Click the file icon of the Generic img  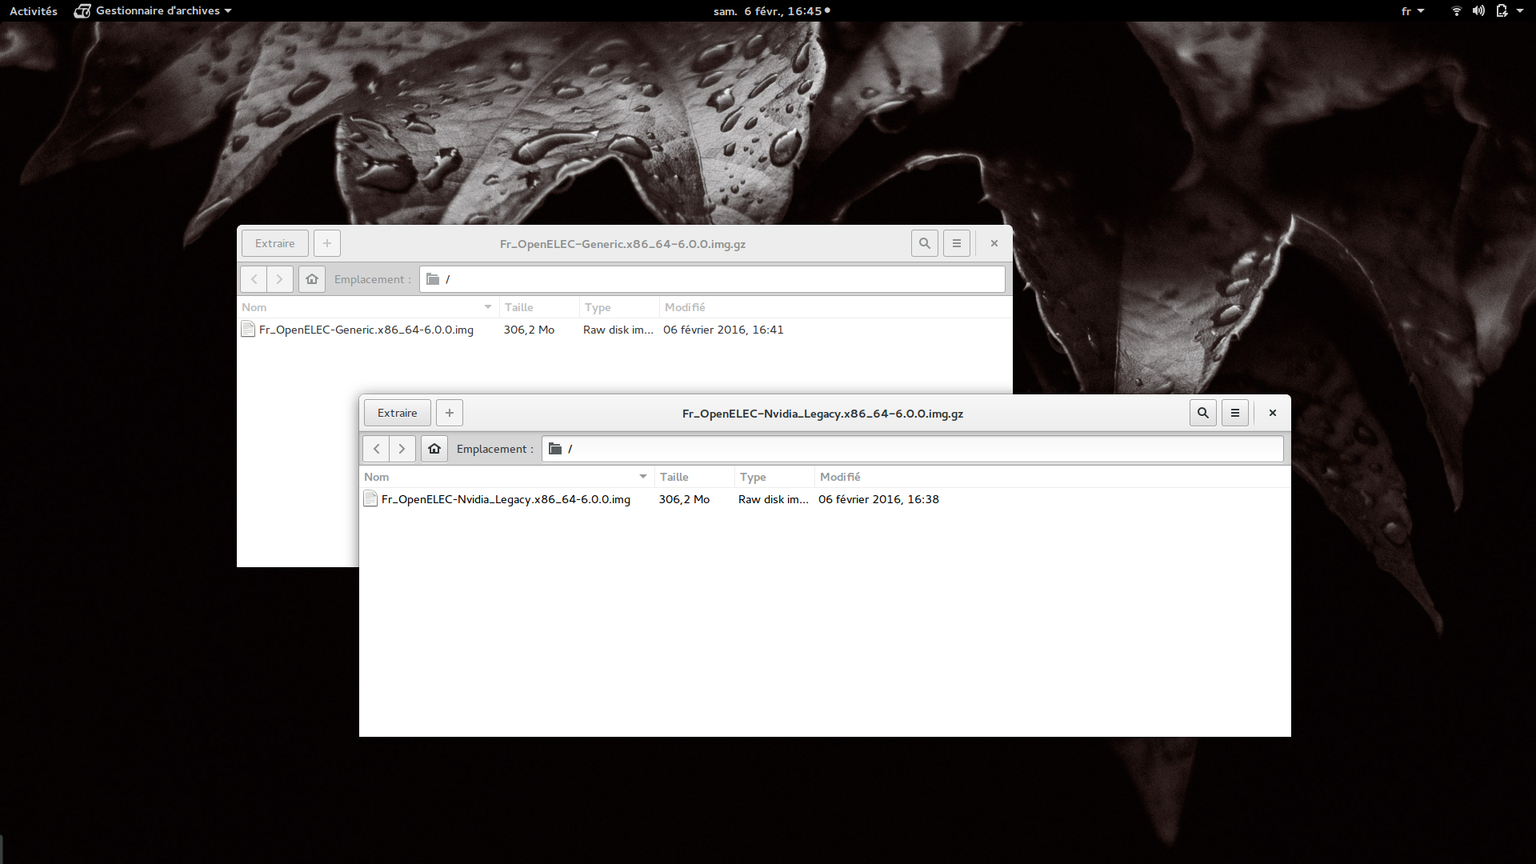click(248, 330)
